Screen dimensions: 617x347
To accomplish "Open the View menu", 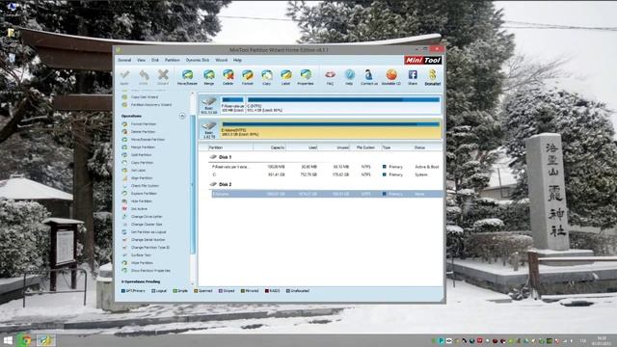I will coord(141,60).
